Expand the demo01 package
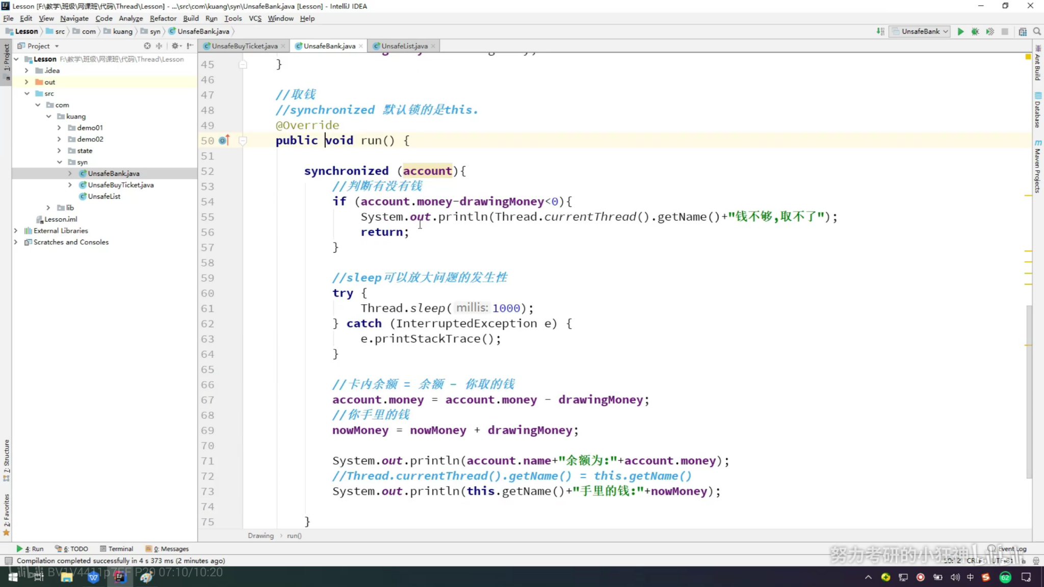 pyautogui.click(x=59, y=127)
